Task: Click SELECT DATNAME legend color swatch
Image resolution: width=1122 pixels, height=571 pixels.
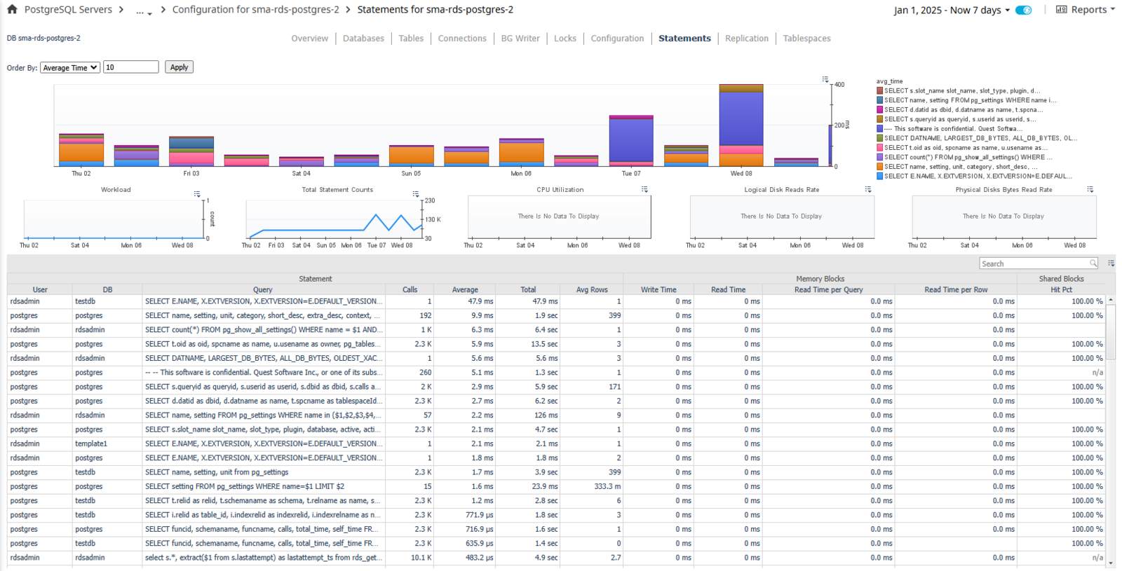Action: click(880, 139)
